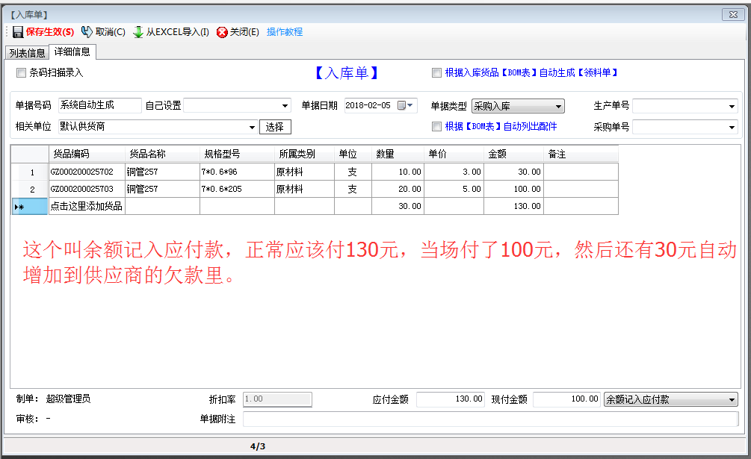Switch to the 列表信息 tab

pyautogui.click(x=27, y=53)
